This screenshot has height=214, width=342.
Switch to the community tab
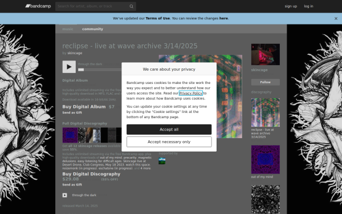pyautogui.click(x=92, y=29)
